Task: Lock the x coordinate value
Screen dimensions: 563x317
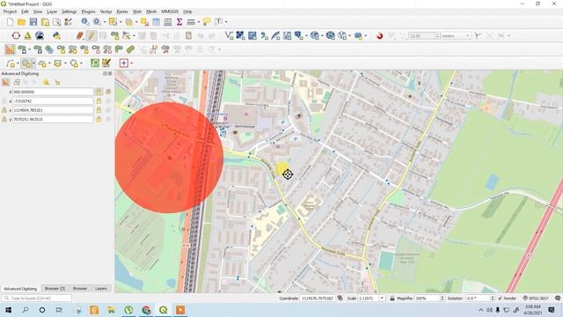Action: pyautogui.click(x=99, y=110)
